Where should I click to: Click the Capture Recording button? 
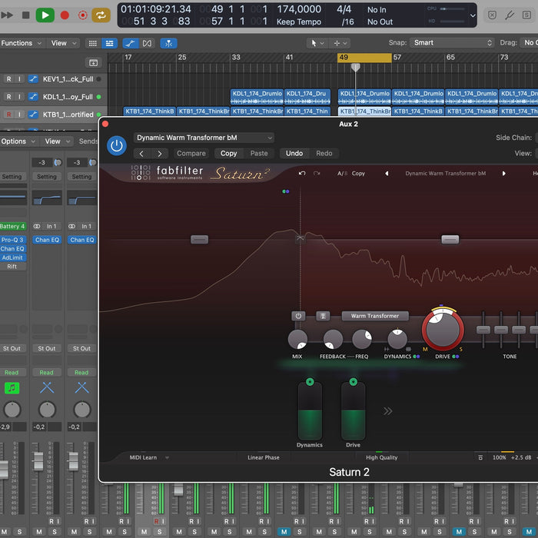(83, 15)
